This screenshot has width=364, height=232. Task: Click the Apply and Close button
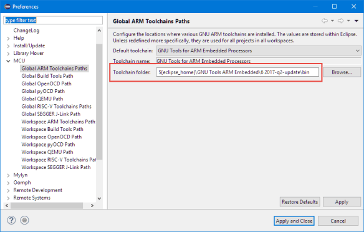click(294, 221)
